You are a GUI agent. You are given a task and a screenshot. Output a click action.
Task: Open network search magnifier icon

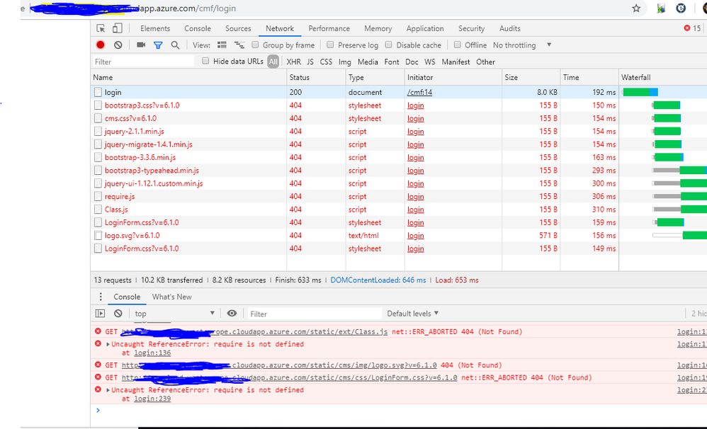175,45
